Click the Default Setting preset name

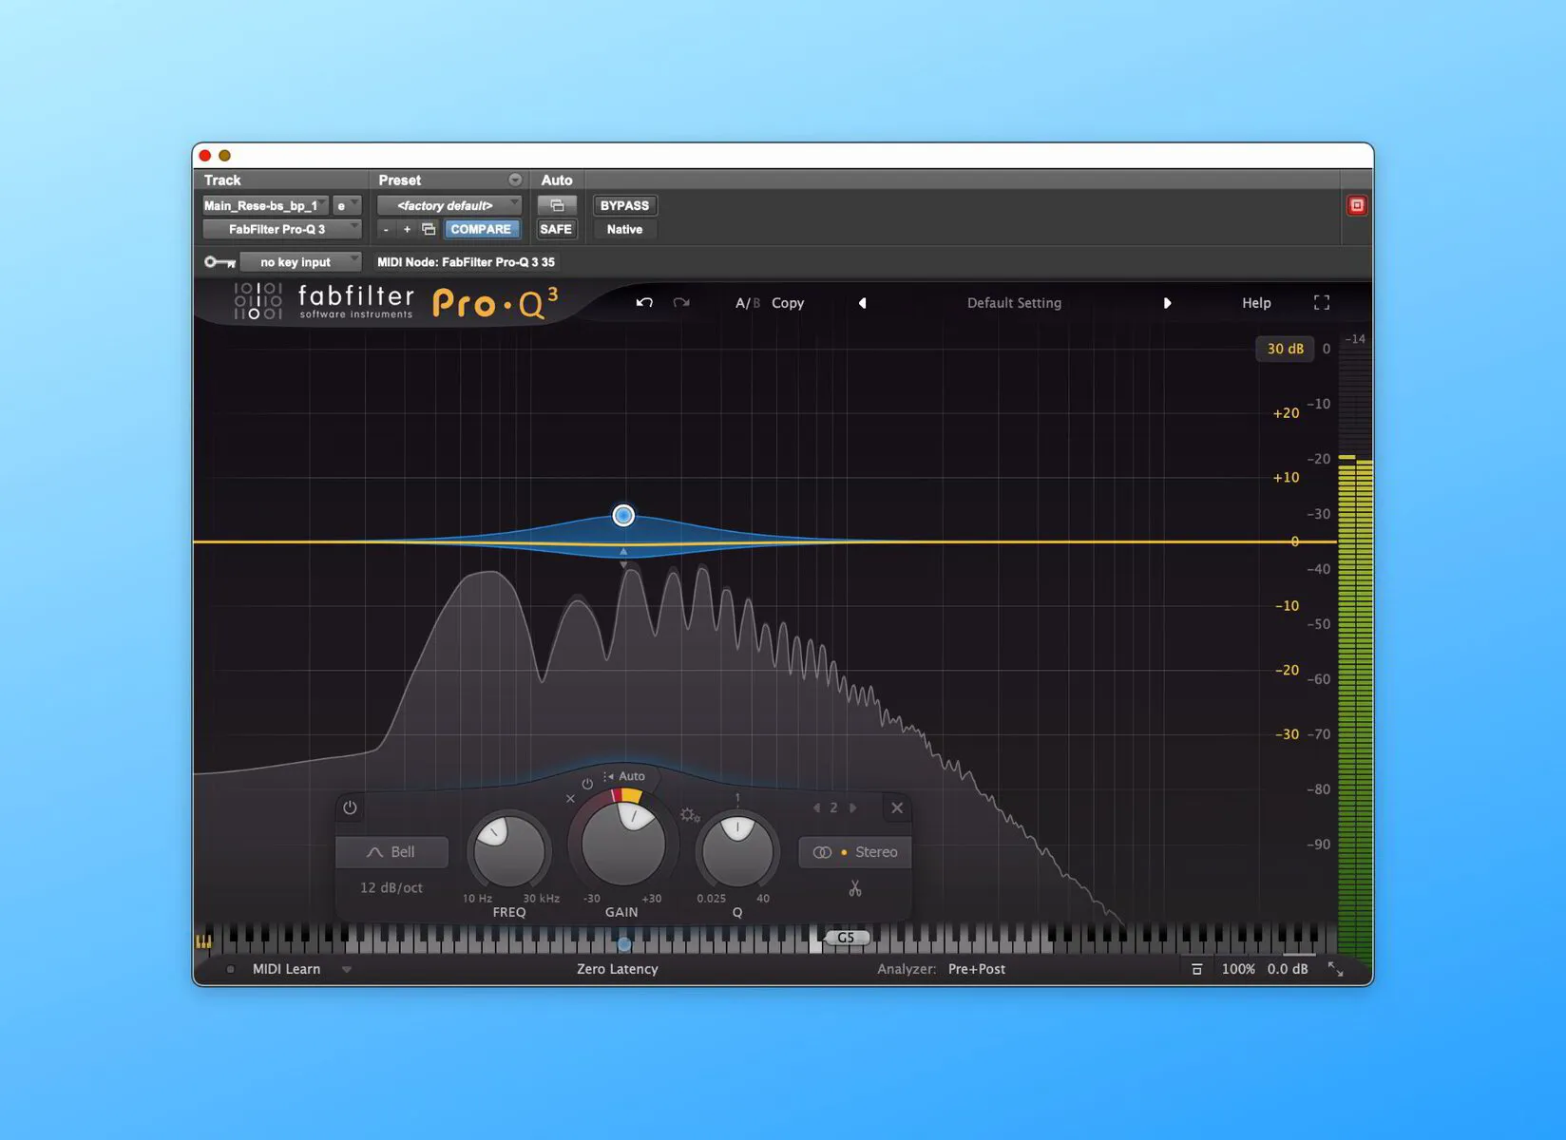pyautogui.click(x=1013, y=302)
